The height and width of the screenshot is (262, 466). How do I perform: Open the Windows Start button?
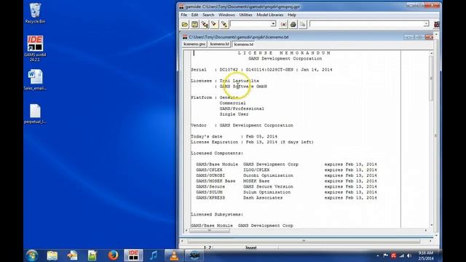click(32, 255)
